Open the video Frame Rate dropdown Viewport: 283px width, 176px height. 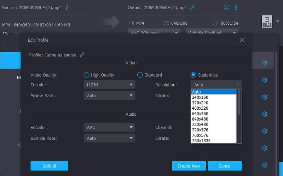(x=109, y=96)
